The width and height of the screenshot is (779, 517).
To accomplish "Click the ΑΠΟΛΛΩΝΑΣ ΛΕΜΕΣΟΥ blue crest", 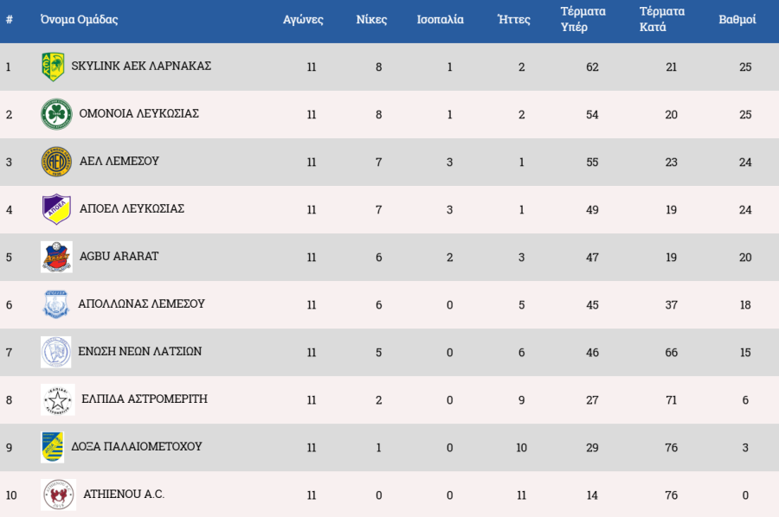I will tap(55, 304).
